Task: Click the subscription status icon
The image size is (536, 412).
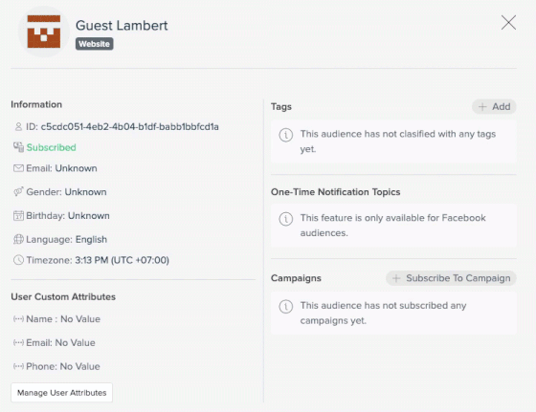Action: (18, 147)
